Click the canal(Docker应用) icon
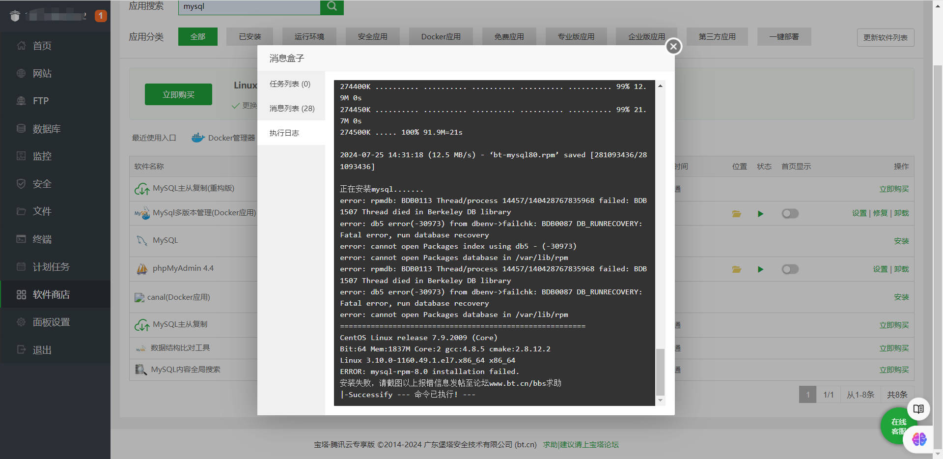The image size is (943, 459). pos(139,297)
